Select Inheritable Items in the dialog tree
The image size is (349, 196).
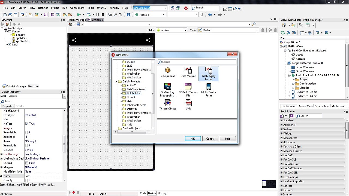[x=136, y=105]
